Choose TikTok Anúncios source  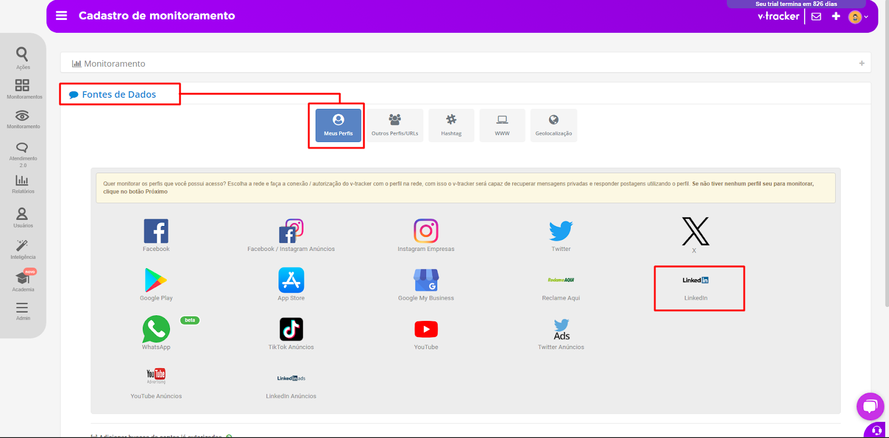pos(291,333)
